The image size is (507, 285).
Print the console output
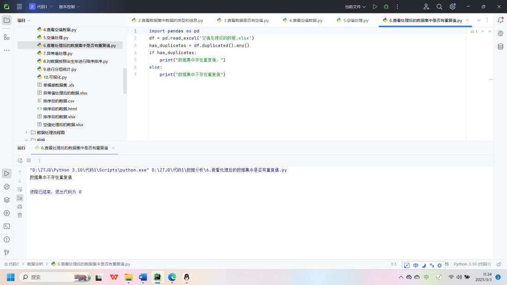click(20, 206)
